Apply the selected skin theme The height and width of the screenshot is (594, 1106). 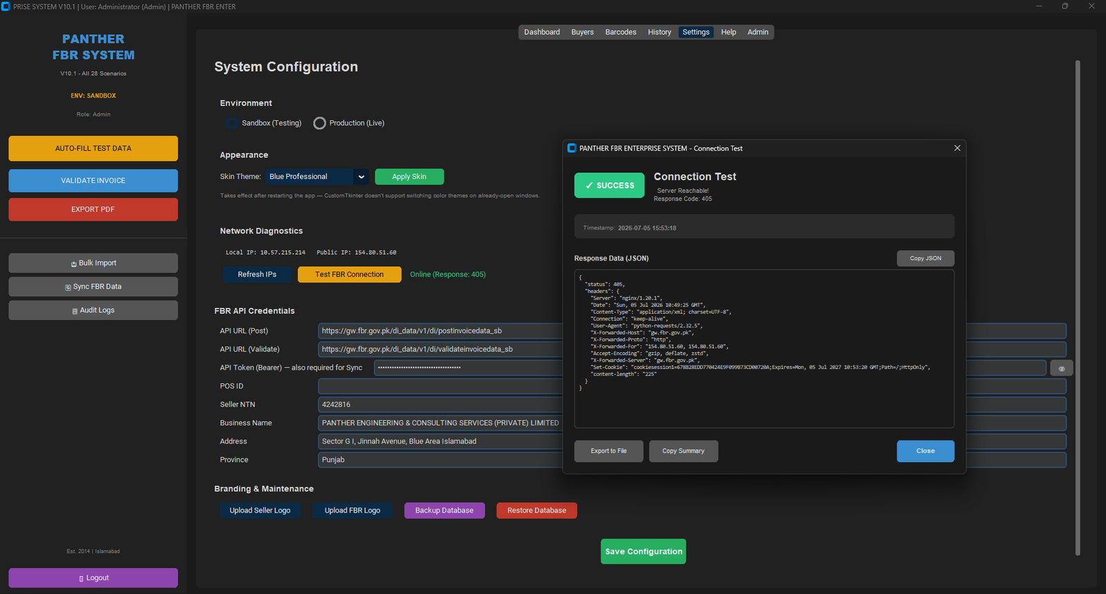[409, 177]
